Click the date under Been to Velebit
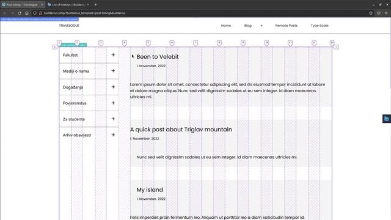The width and height of the screenshot is (391, 220). coord(151,66)
